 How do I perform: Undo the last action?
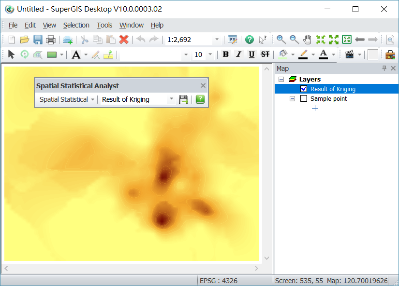coord(141,40)
